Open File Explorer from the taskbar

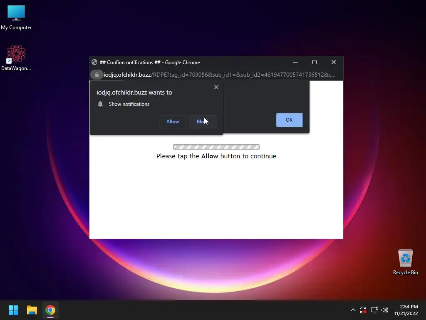(x=32, y=310)
